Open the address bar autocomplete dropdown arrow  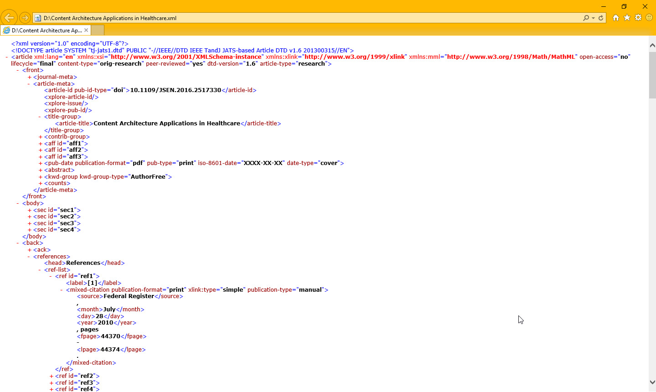point(593,18)
